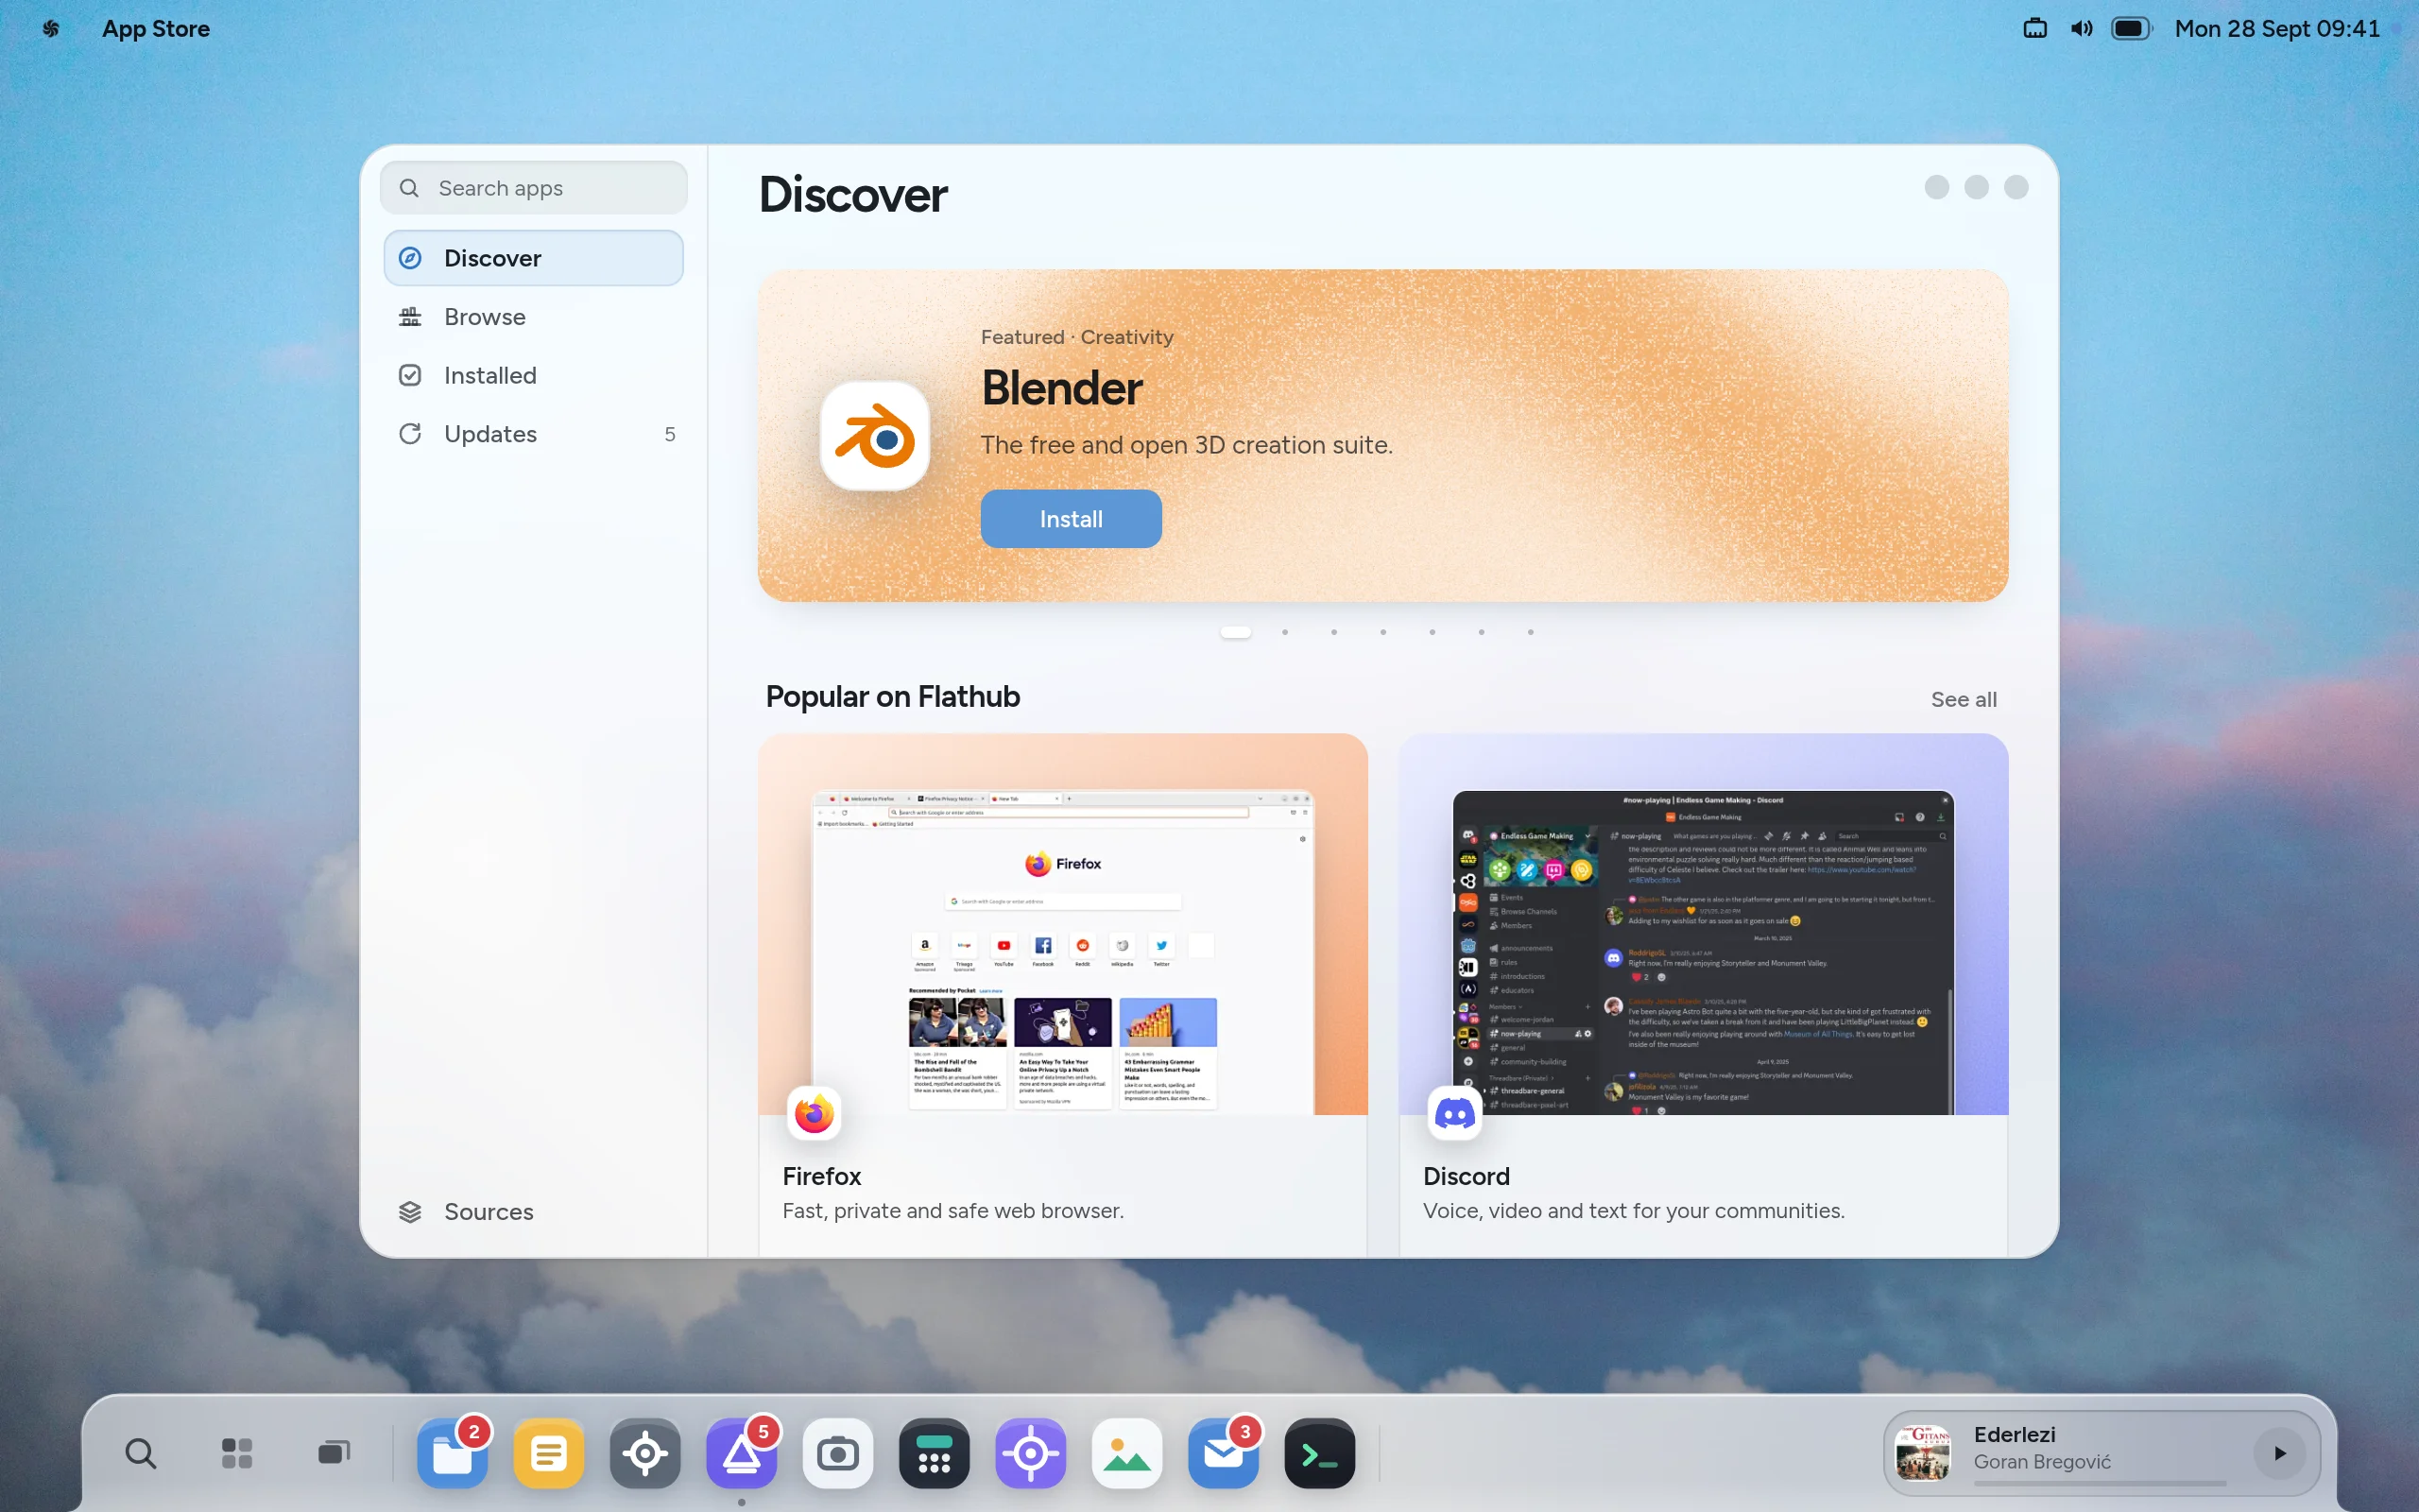
Task: Open the Mail app with 3 badge
Action: pyautogui.click(x=1224, y=1453)
